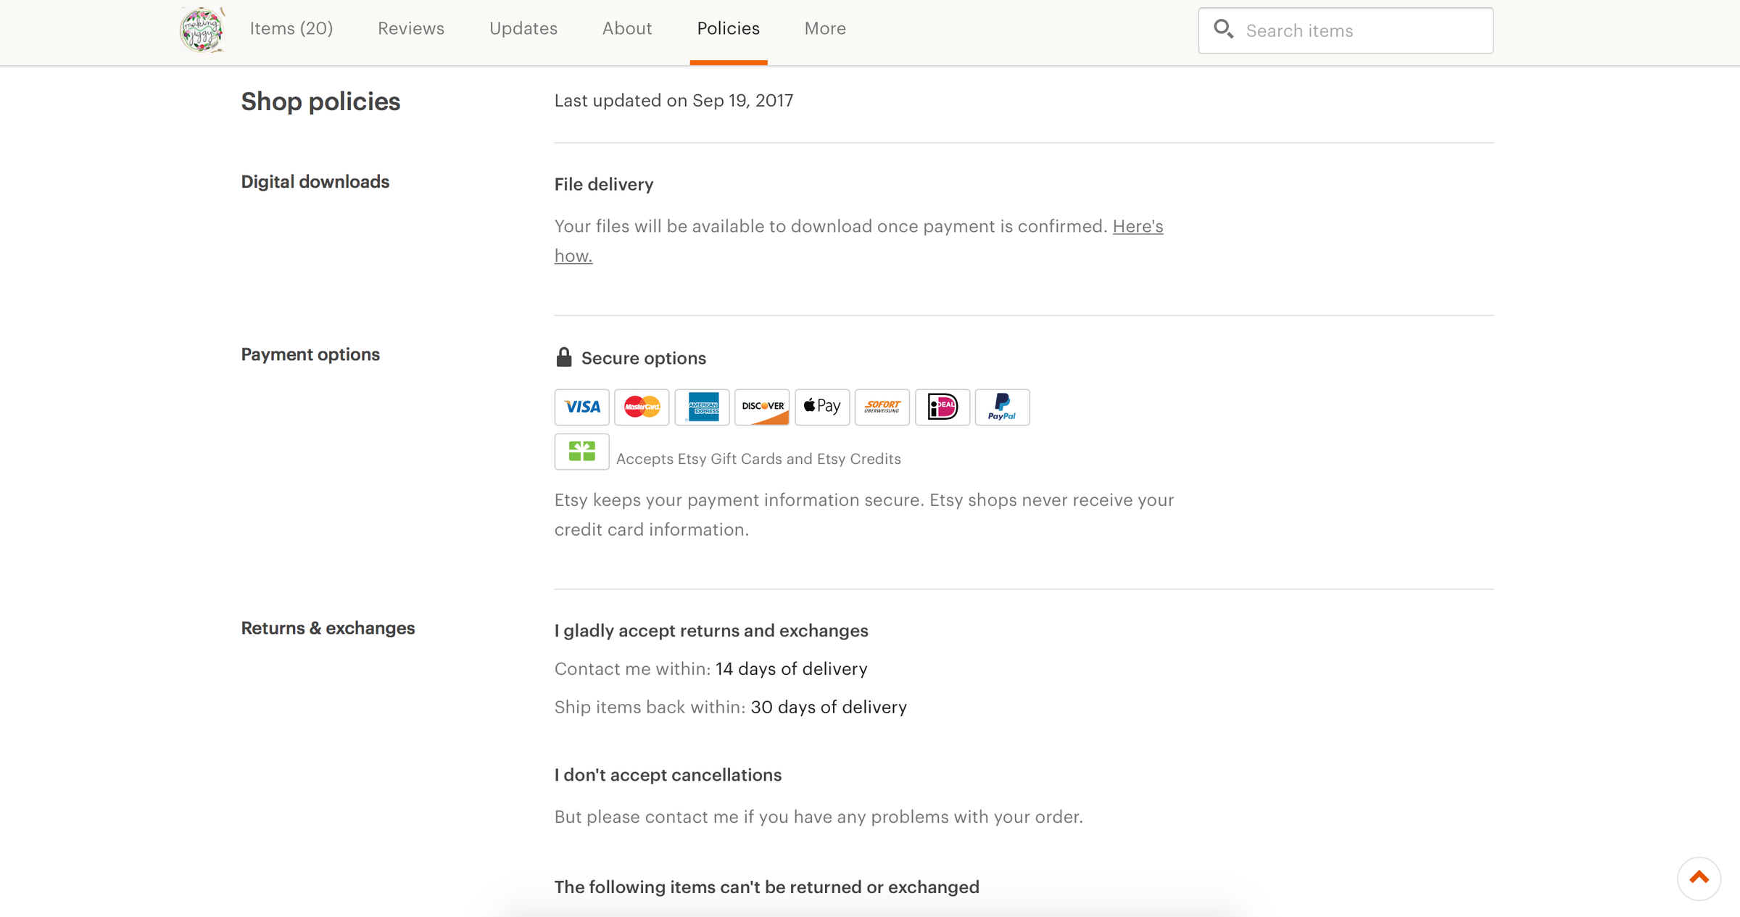
Task: Click the MasterCard payment icon
Action: (642, 407)
